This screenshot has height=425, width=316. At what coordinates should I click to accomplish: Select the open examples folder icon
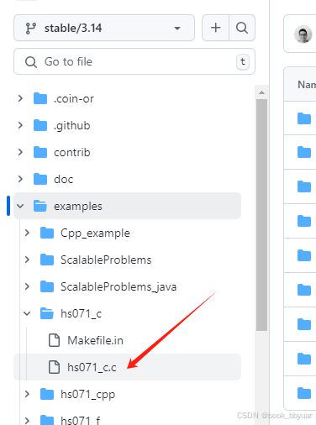point(40,206)
